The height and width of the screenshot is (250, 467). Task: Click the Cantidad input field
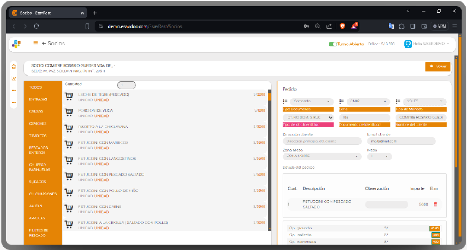point(126,85)
